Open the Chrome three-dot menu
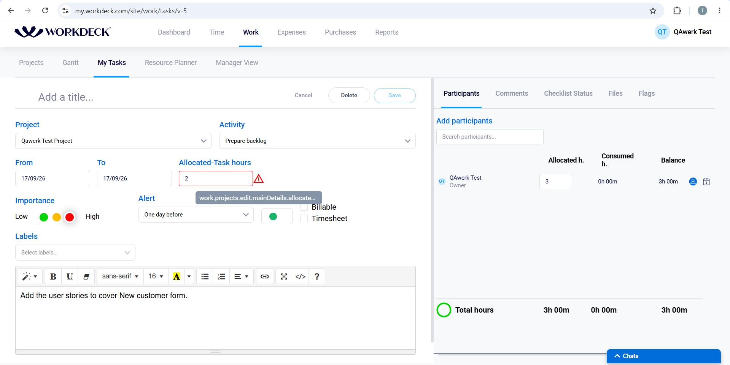Screen dimensions: 730x365 click(x=719, y=11)
